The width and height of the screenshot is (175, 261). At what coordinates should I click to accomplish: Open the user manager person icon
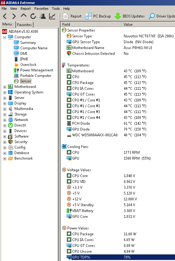43,16
